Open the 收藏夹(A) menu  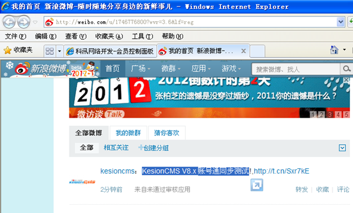(109, 36)
